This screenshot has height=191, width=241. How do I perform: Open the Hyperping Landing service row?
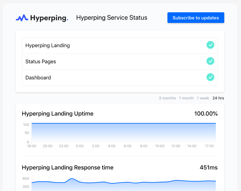[x=48, y=45]
